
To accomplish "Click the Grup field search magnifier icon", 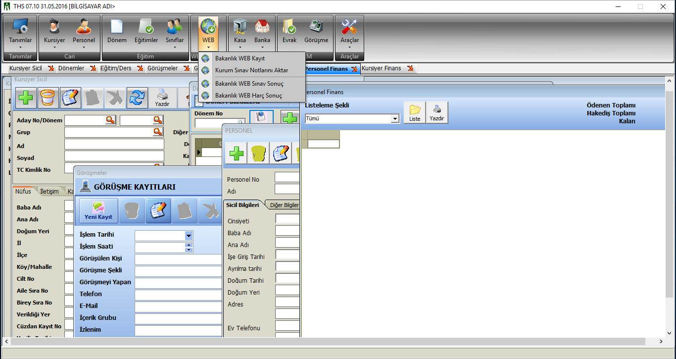I will tap(158, 132).
